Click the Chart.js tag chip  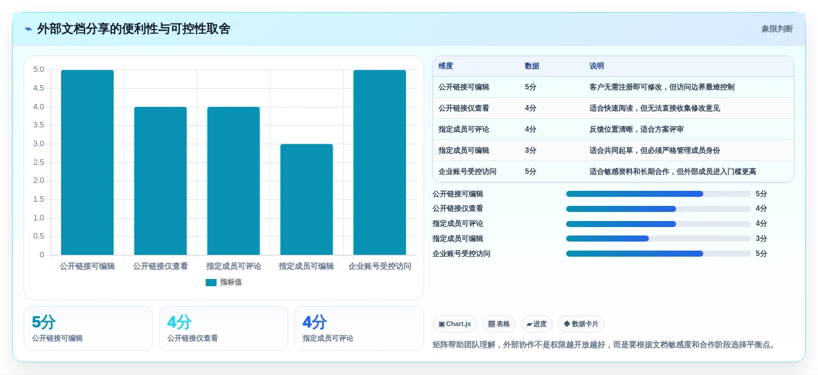[455, 324]
